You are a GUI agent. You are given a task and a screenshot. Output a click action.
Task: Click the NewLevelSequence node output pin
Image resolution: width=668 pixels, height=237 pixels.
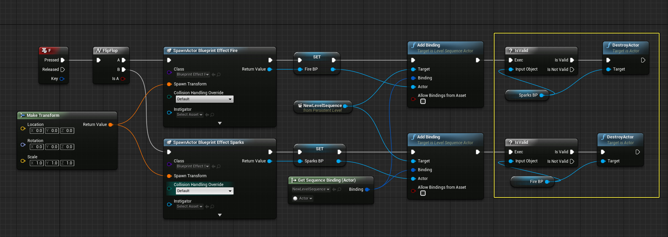point(345,106)
